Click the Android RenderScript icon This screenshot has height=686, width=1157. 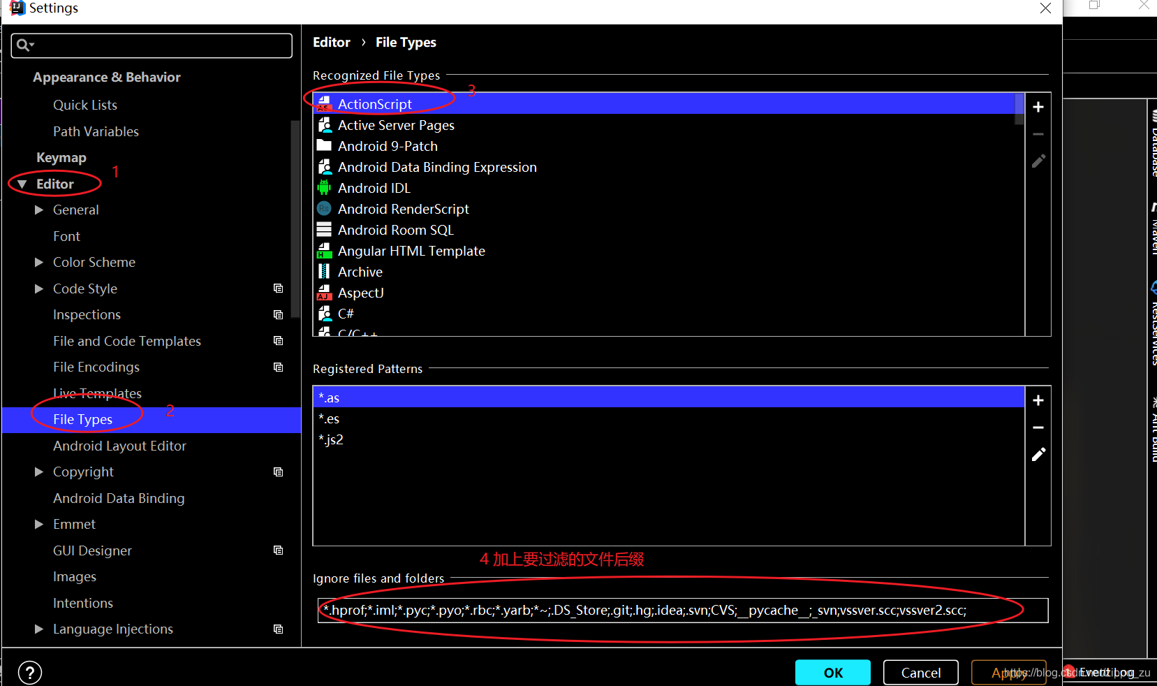point(324,208)
